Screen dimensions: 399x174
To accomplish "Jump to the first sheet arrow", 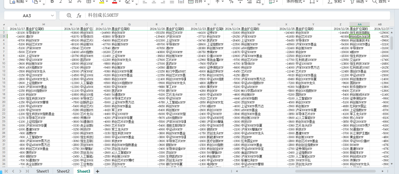I will [6, 171].
